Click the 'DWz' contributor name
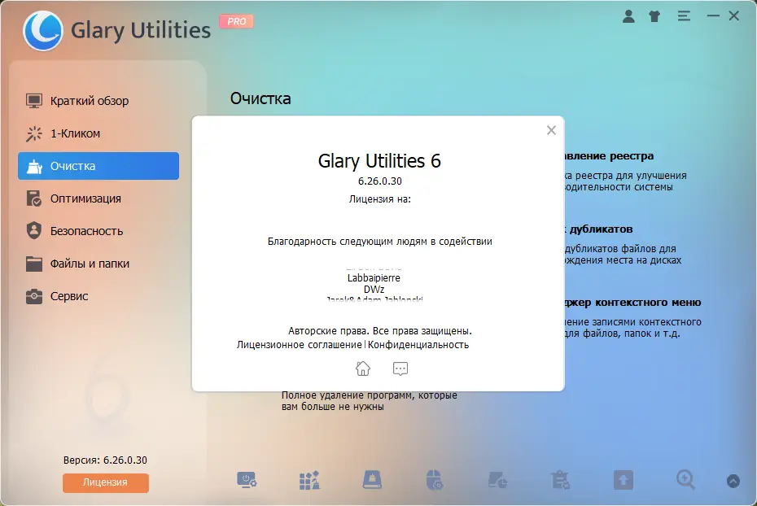The height and width of the screenshot is (506, 757). 374,290
